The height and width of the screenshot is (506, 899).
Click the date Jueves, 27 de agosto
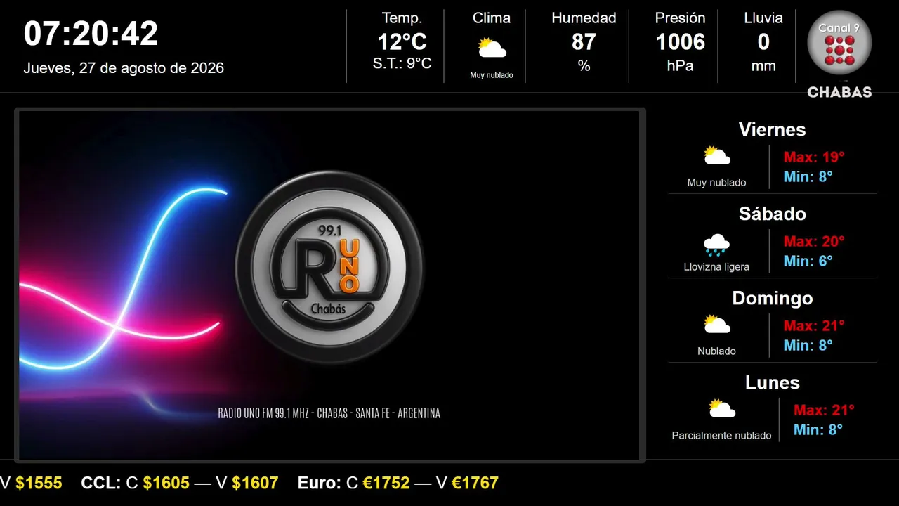[124, 68]
